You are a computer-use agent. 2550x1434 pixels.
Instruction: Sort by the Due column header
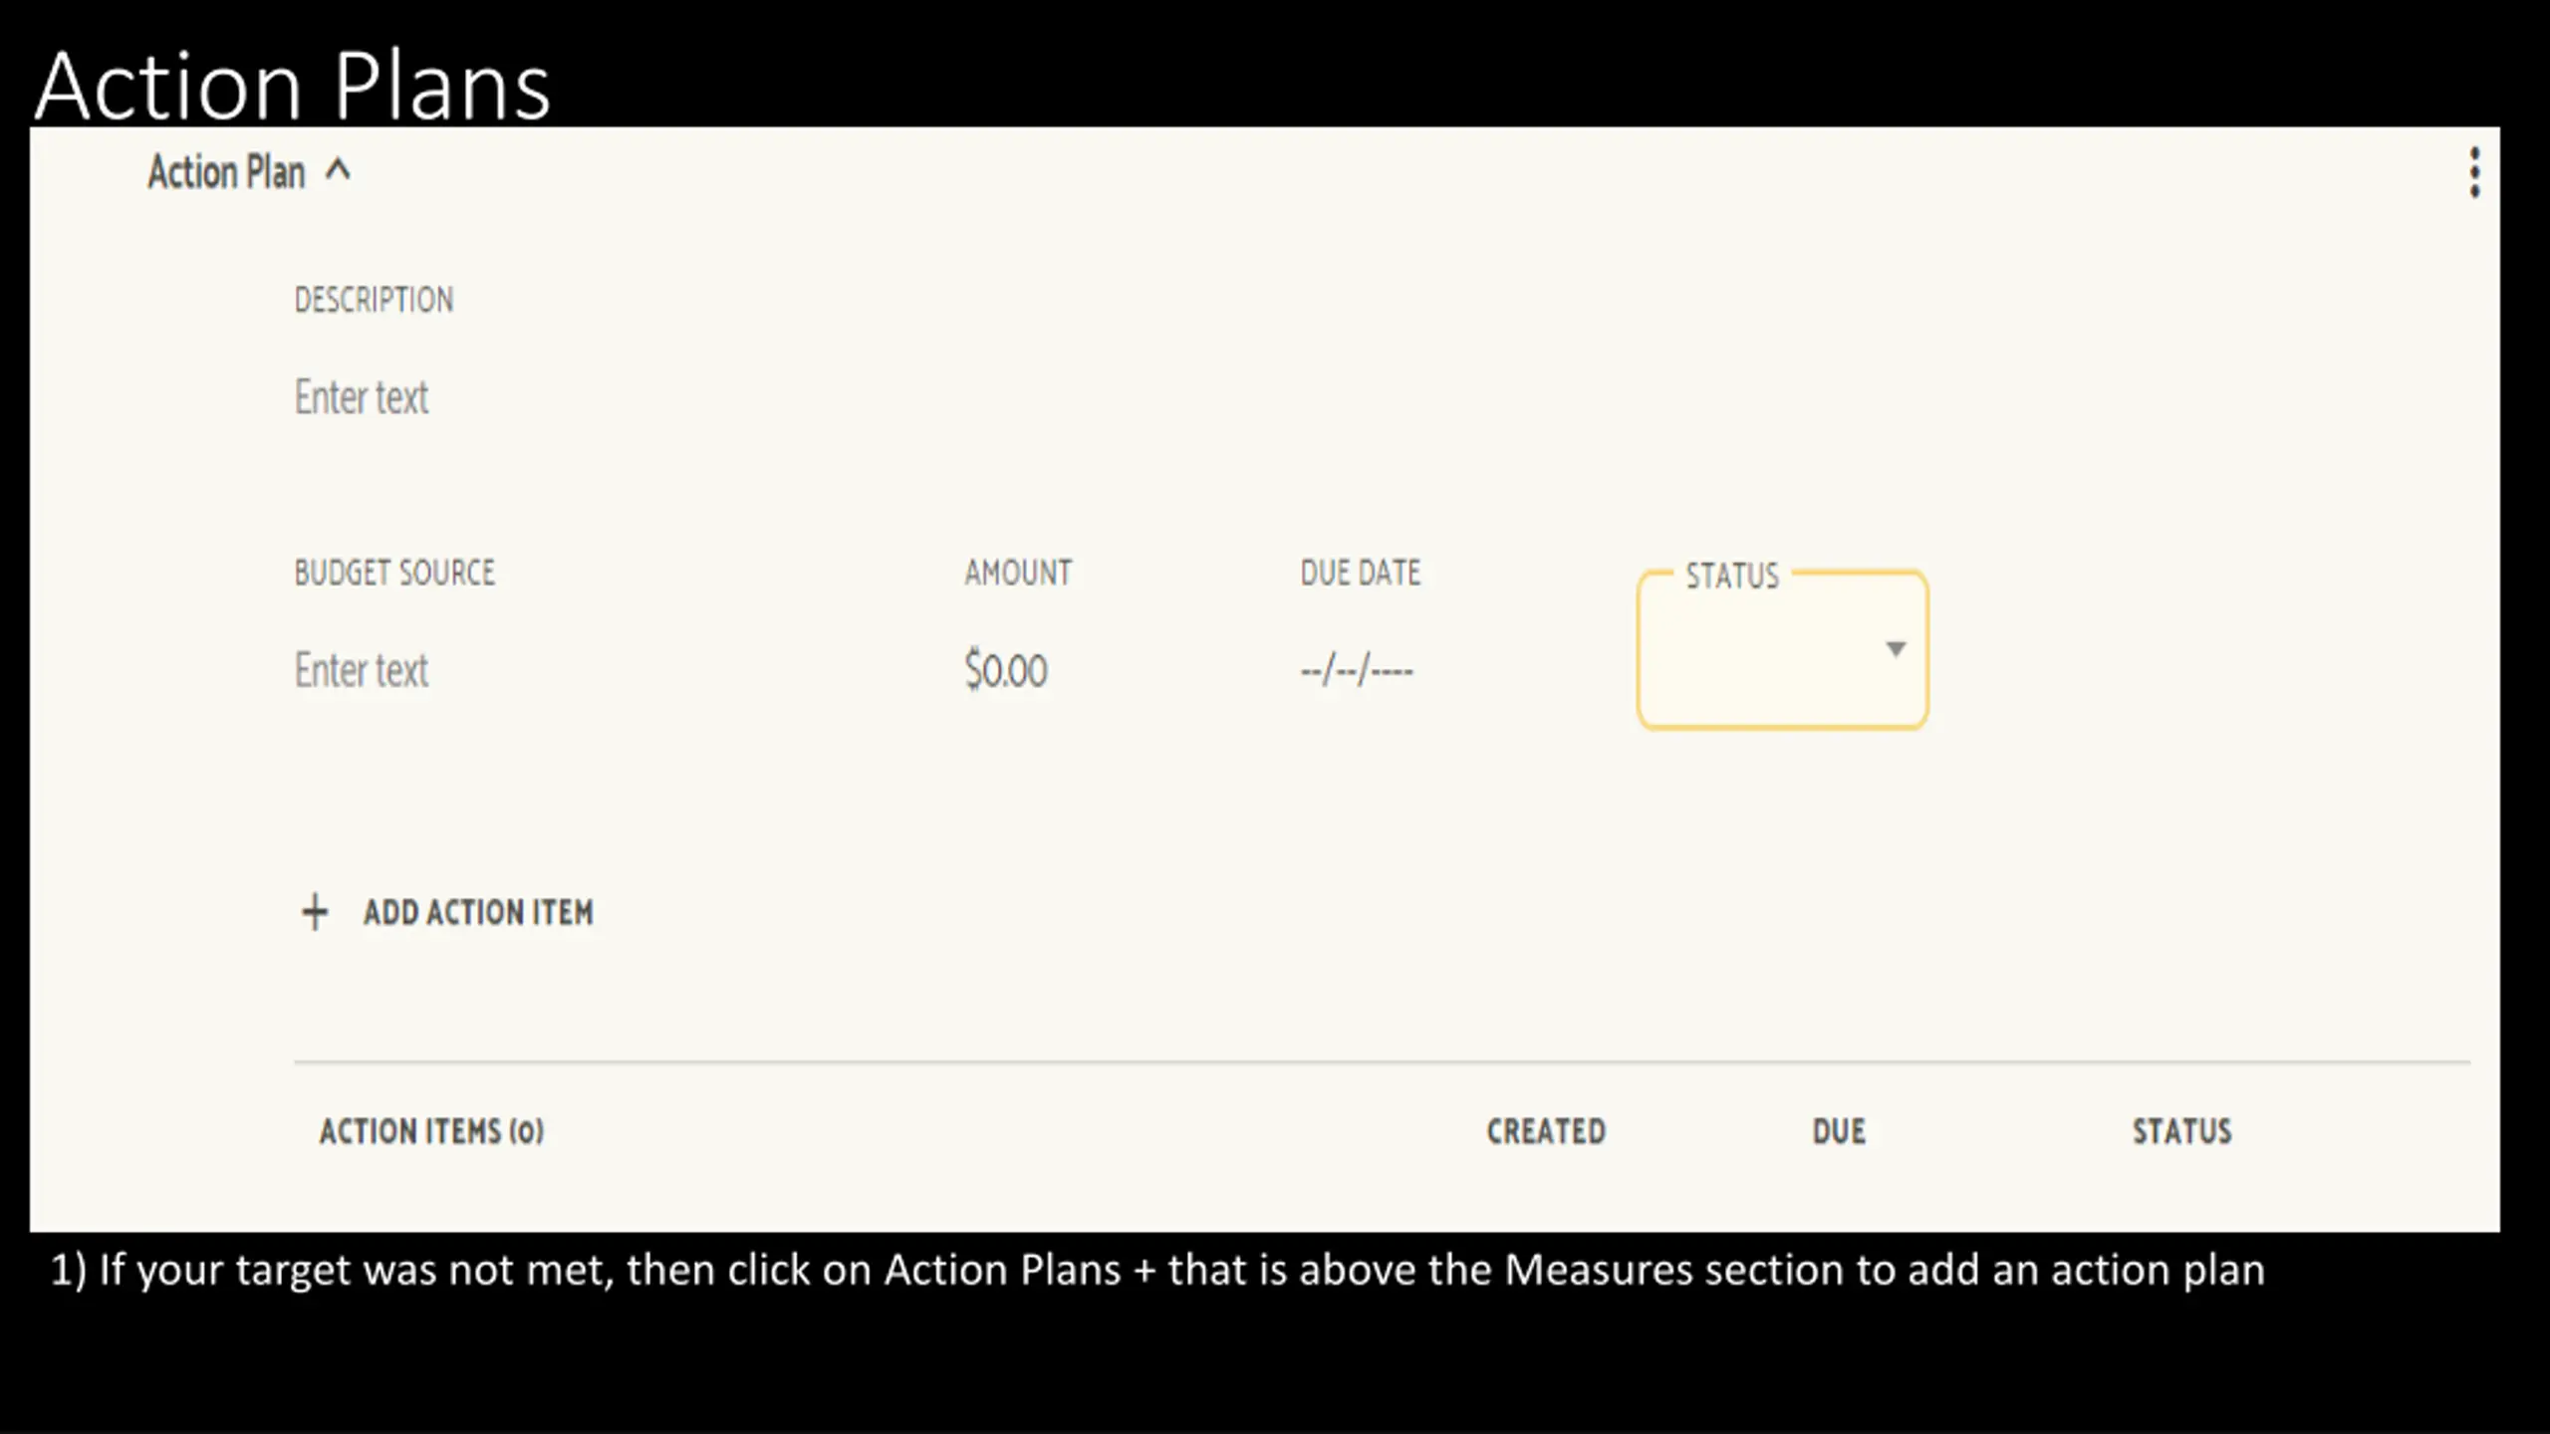point(1839,1131)
